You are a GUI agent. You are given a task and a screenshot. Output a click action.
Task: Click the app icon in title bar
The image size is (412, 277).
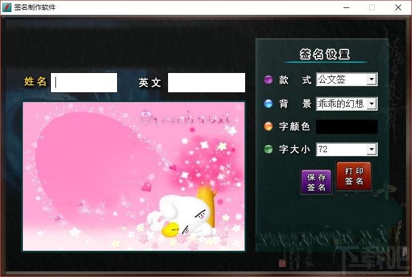[6, 7]
